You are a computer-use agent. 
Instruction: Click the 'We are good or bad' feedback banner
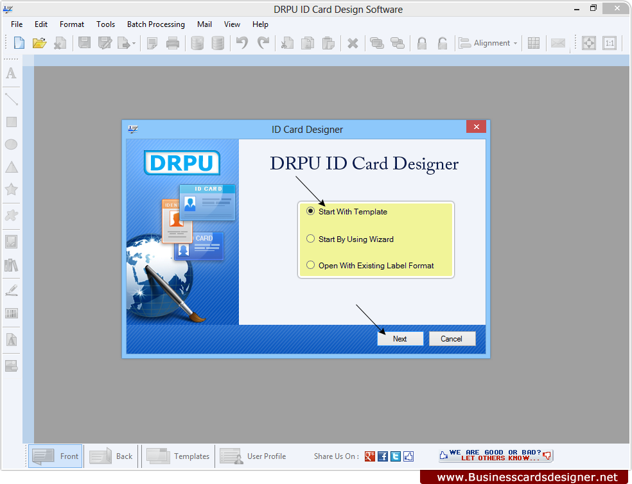[x=496, y=455]
